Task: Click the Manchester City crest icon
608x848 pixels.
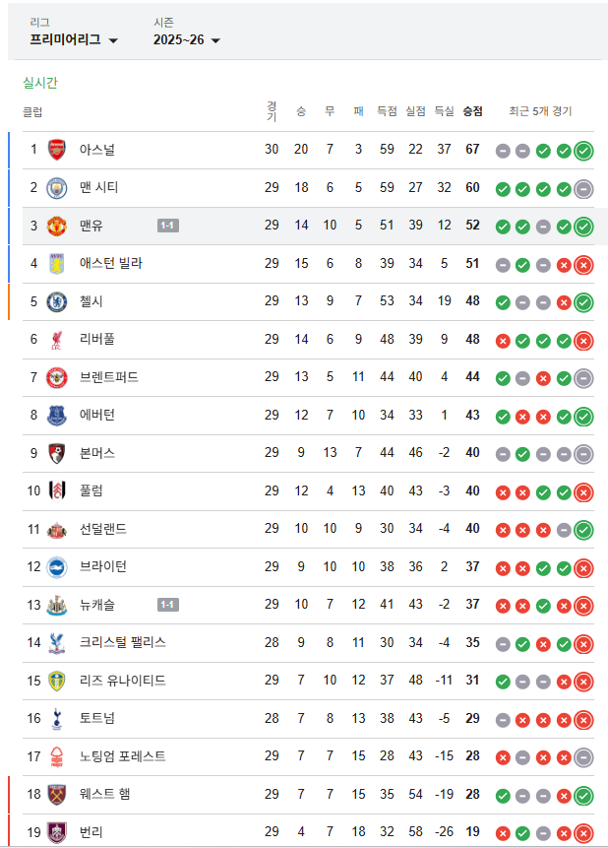Action: [x=57, y=187]
